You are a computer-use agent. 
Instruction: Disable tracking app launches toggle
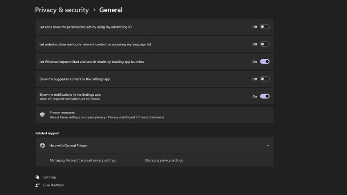(x=265, y=61)
